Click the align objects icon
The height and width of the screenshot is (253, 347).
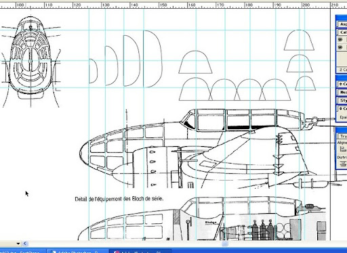point(343,149)
